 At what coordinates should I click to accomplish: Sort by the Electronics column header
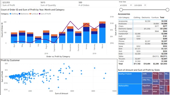coord(146,17)
